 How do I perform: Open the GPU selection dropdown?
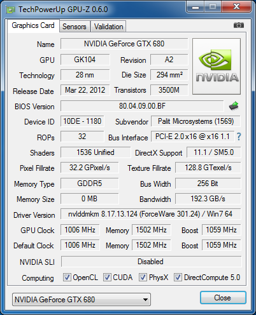point(82,299)
